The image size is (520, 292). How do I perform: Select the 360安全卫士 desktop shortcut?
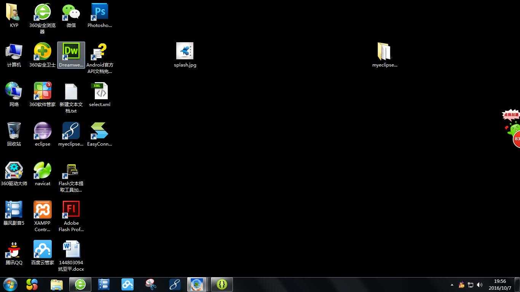[x=42, y=55]
